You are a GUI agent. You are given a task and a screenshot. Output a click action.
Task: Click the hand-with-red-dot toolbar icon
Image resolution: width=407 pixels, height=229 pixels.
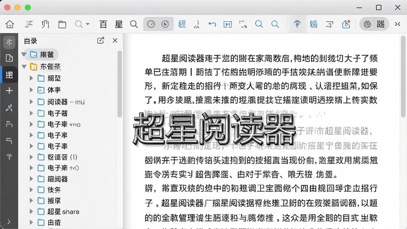click(346, 24)
